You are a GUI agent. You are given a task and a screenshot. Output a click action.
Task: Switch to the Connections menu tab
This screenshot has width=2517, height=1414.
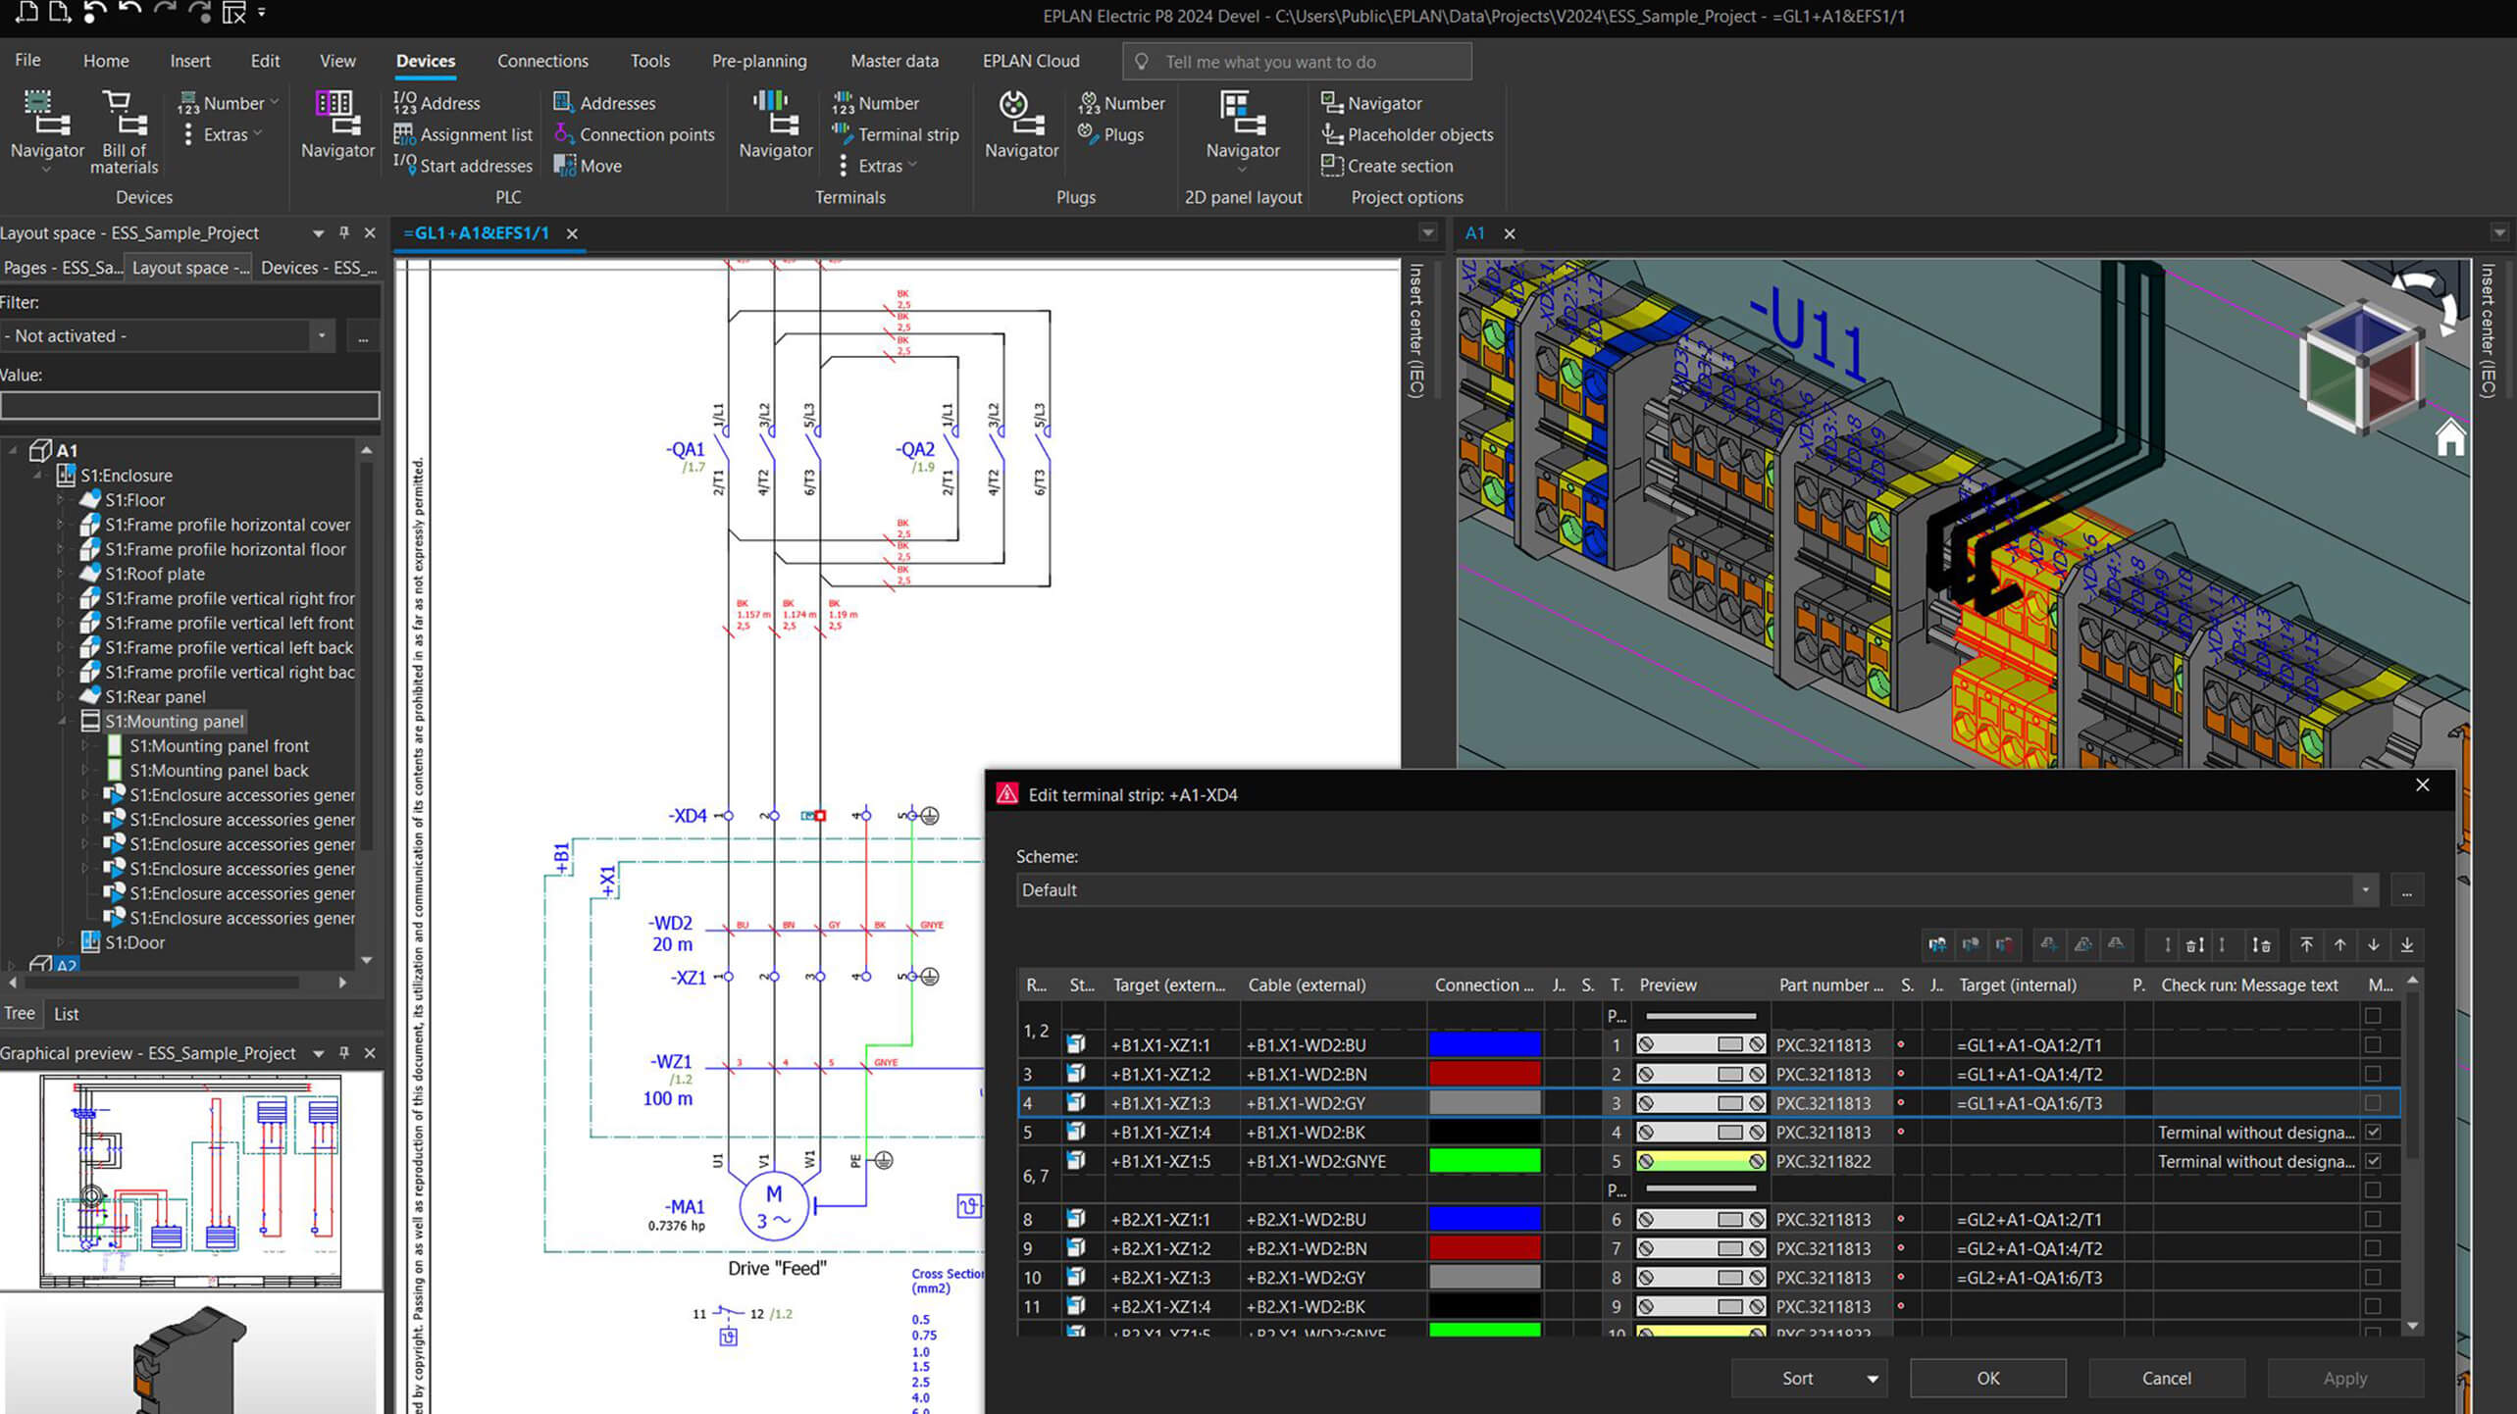coord(541,59)
